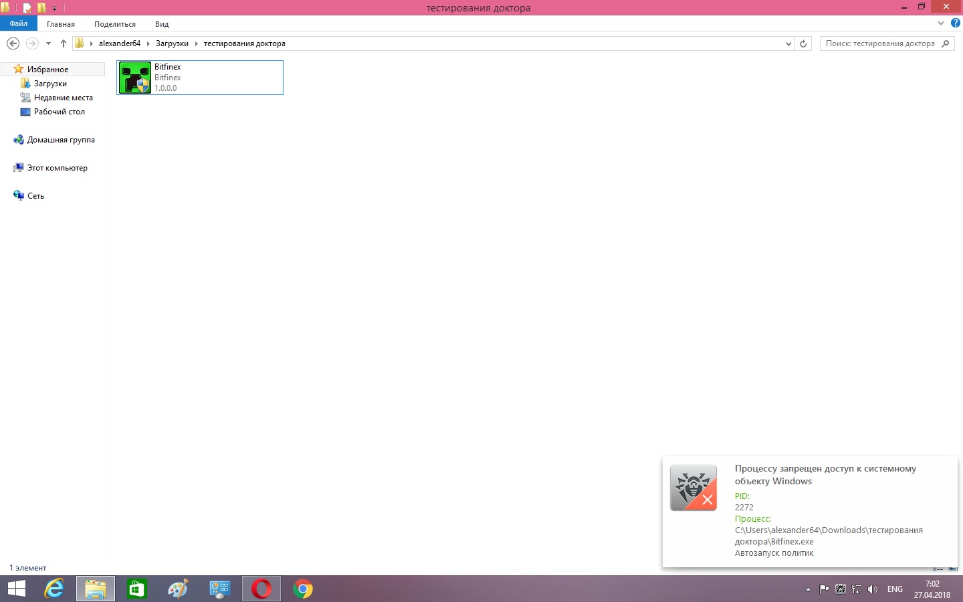Click the Explorer window system icon
The width and height of the screenshot is (963, 602).
5,8
